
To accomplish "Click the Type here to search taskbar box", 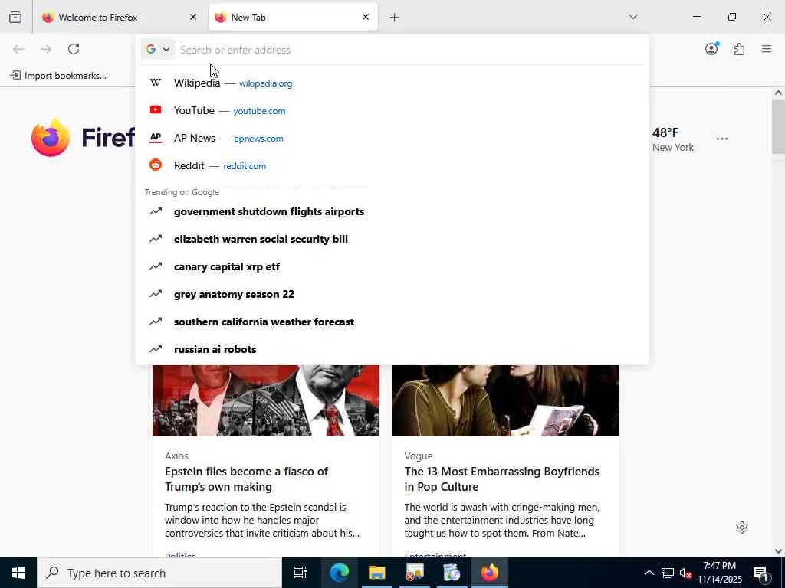I will [x=159, y=573].
